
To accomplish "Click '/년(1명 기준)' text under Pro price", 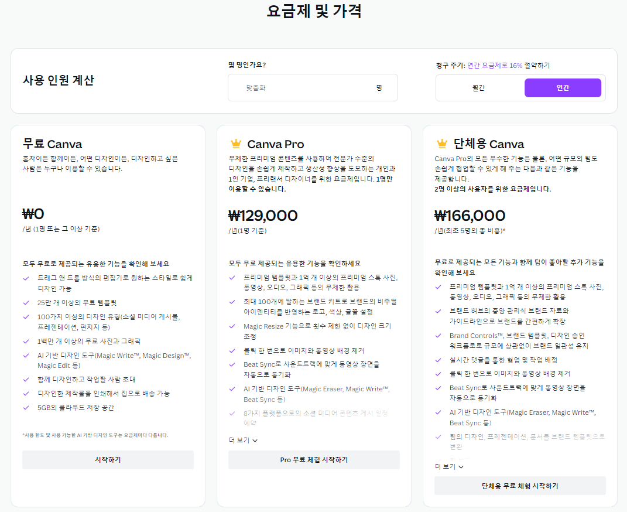I will tap(248, 231).
